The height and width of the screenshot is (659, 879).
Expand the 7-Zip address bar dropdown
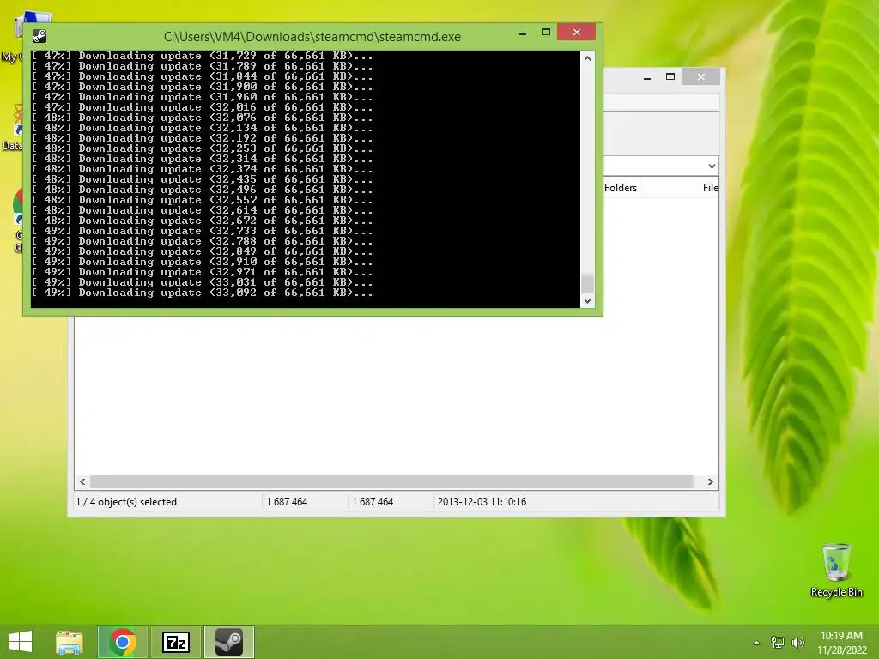(x=712, y=166)
